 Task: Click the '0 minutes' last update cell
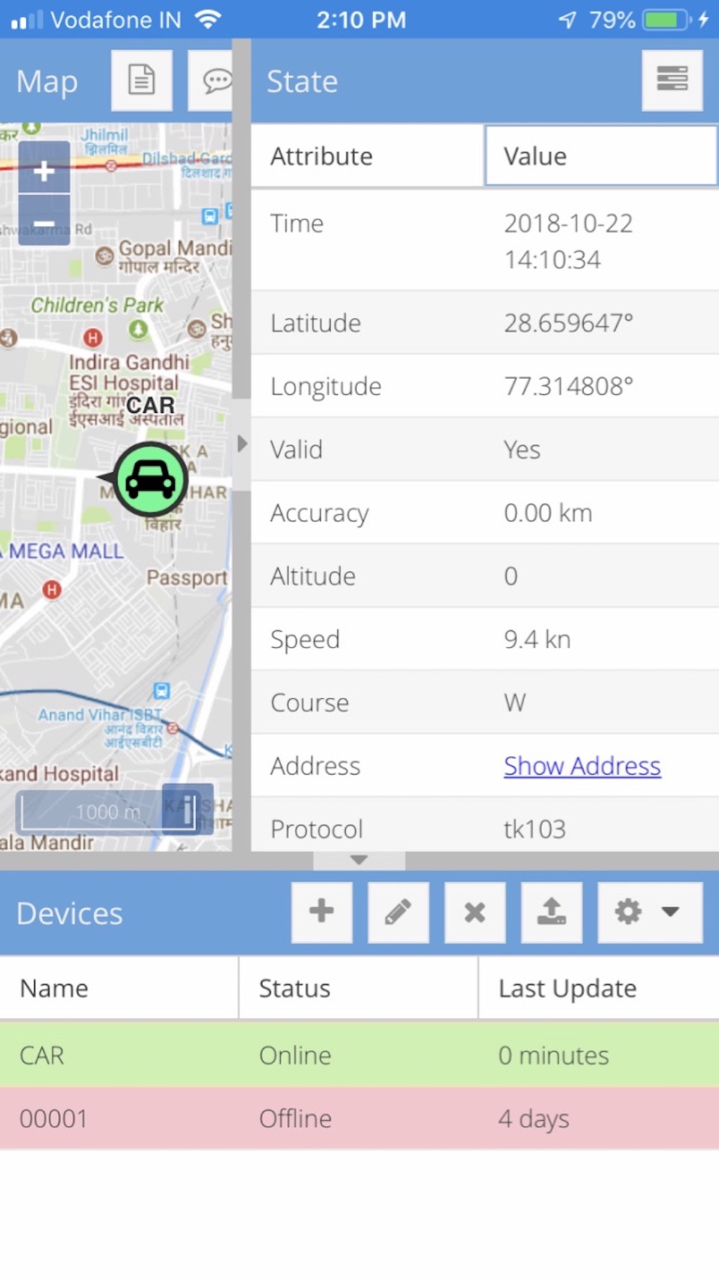point(553,1055)
